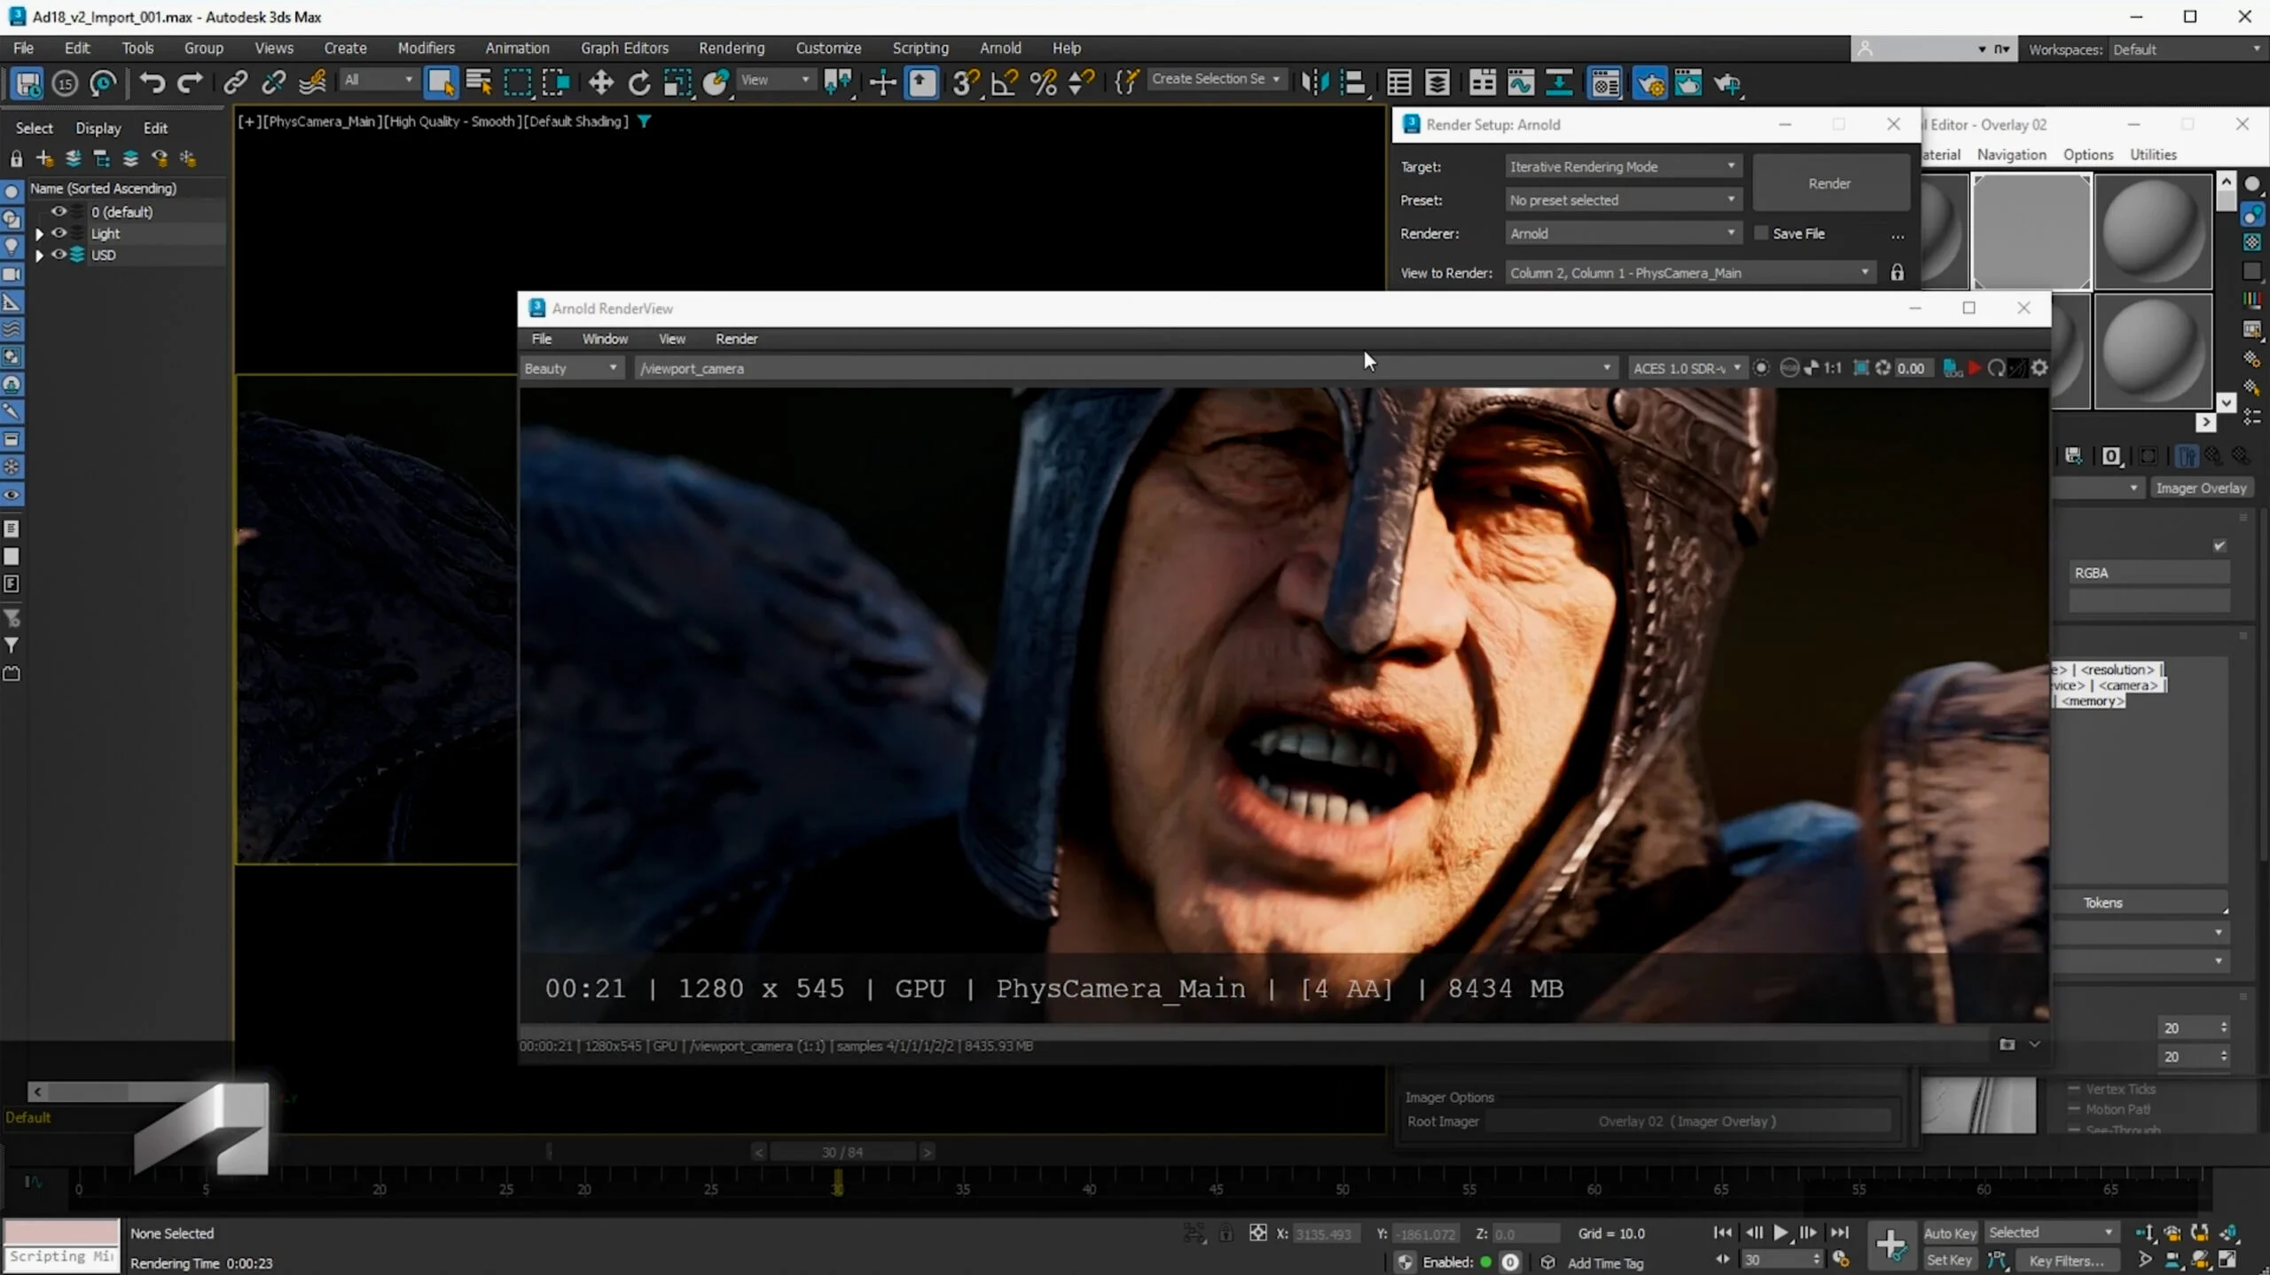Screen dimensions: 2270x1275
Task: Open the Arnold menu
Action: pyautogui.click(x=999, y=48)
